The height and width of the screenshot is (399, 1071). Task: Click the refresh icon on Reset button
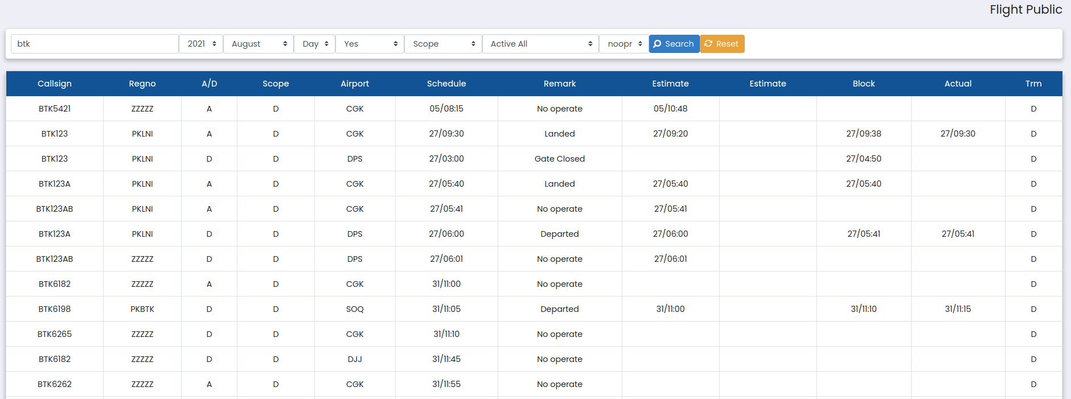(708, 44)
